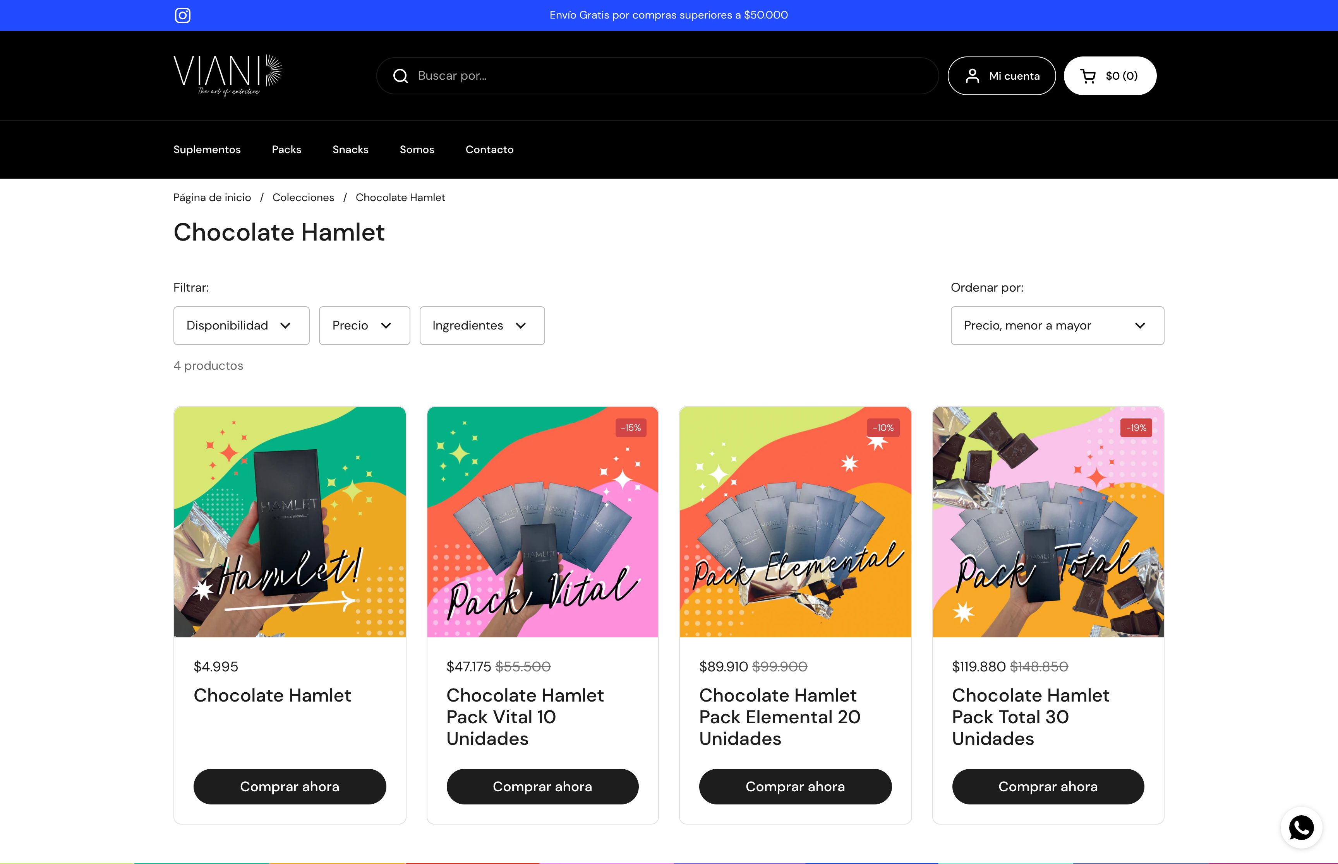Click inside the Buscar por search field
The width and height of the screenshot is (1338, 864).
click(x=561, y=76)
